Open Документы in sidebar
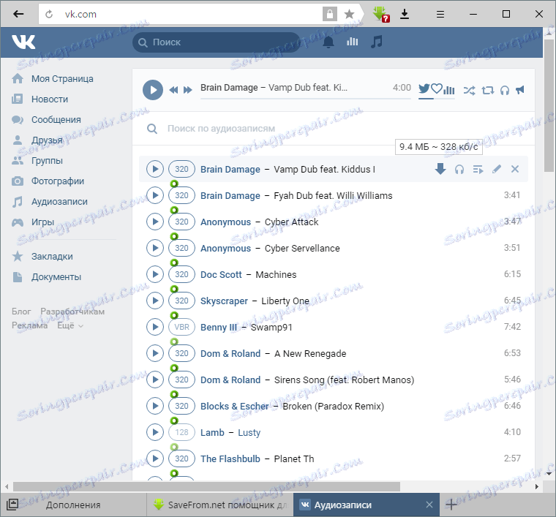The height and width of the screenshot is (517, 556). [x=46, y=277]
